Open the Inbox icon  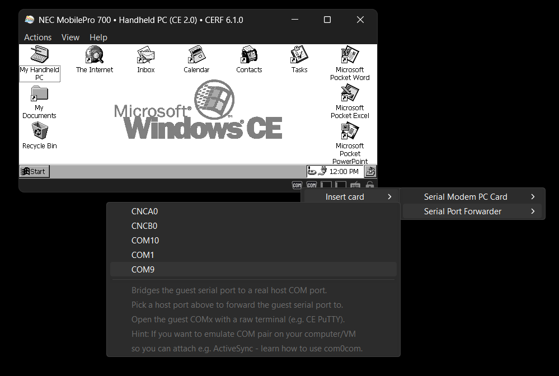pos(146,55)
